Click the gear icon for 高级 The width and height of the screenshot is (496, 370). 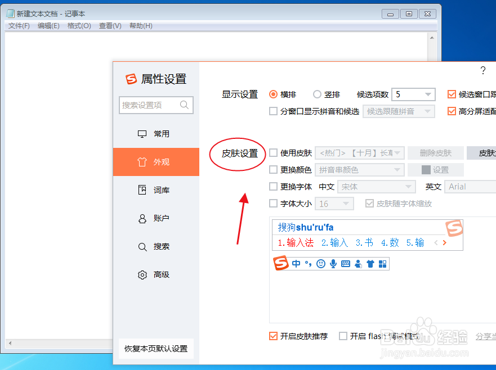pyautogui.click(x=142, y=275)
